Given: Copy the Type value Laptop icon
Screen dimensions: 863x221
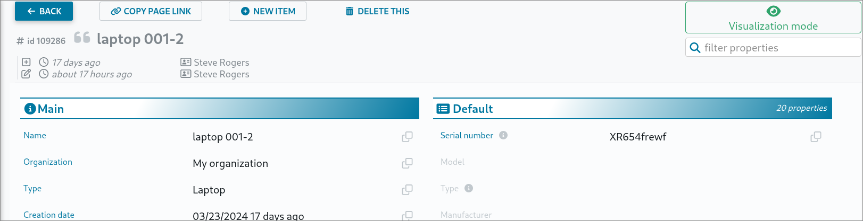Looking at the screenshot, I should coord(407,190).
